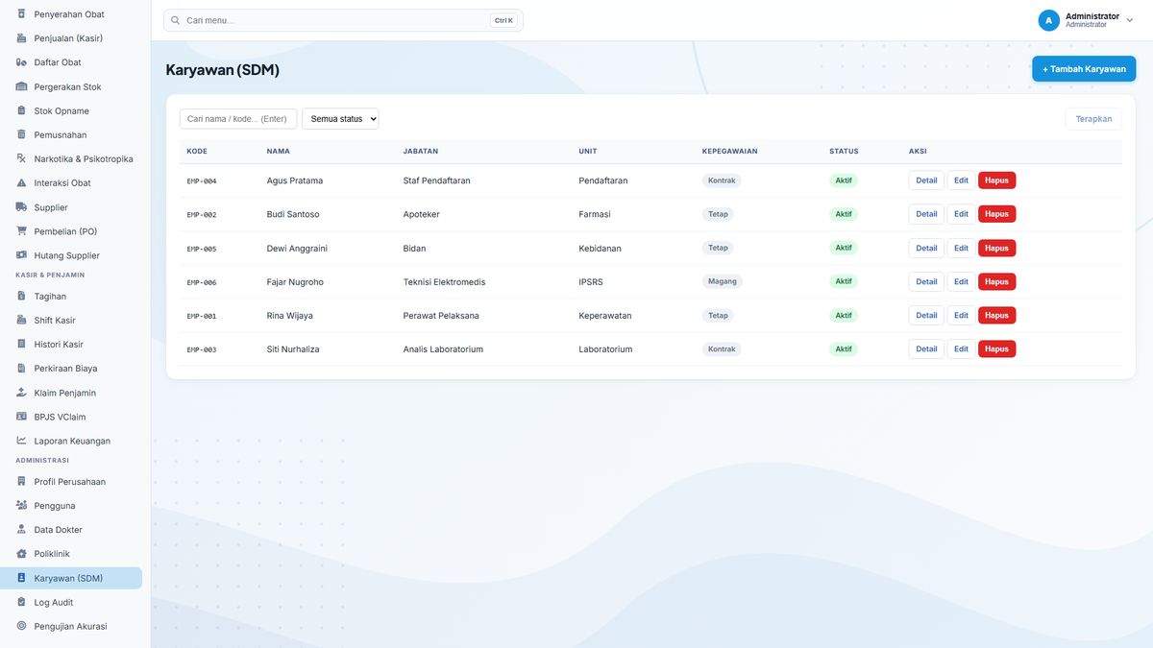Click the Hutang Supplier icon
1153x648 pixels.
[21, 255]
